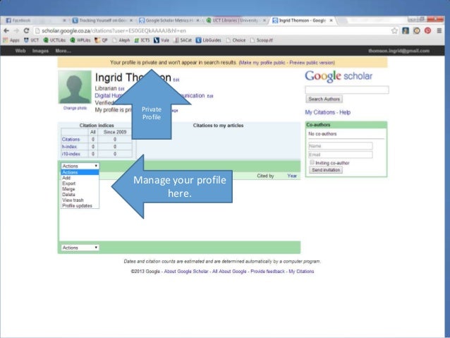Open the Vula bookmark
Screen dimensions: 450x338
point(162,40)
